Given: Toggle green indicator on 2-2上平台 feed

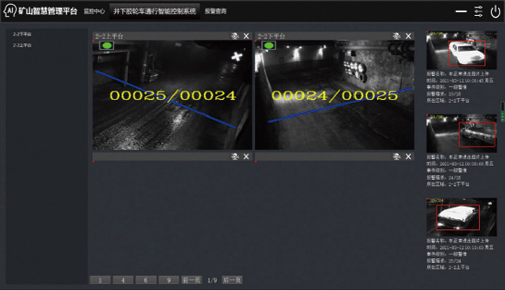Looking at the screenshot, I should pos(107,45).
